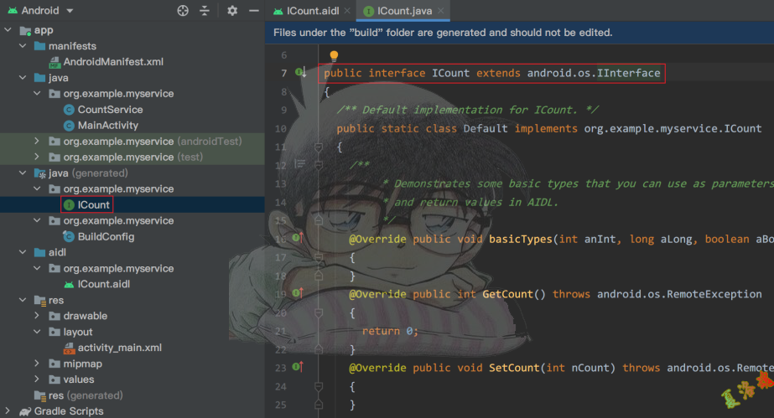Viewport: 774px width, 418px height.
Task: Click the lightbulb quick-fix icon
Action: coord(333,56)
